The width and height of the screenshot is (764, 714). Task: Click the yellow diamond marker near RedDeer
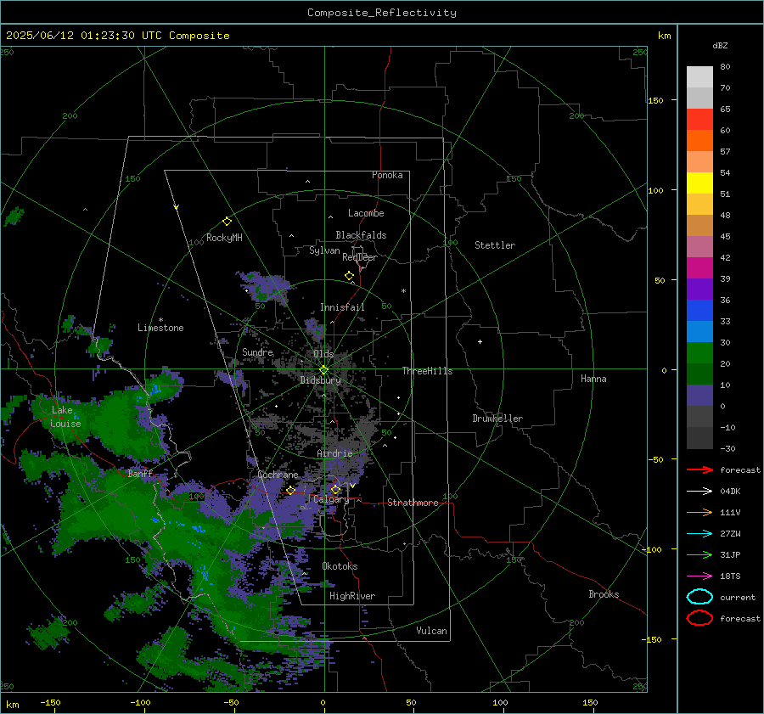pos(349,276)
